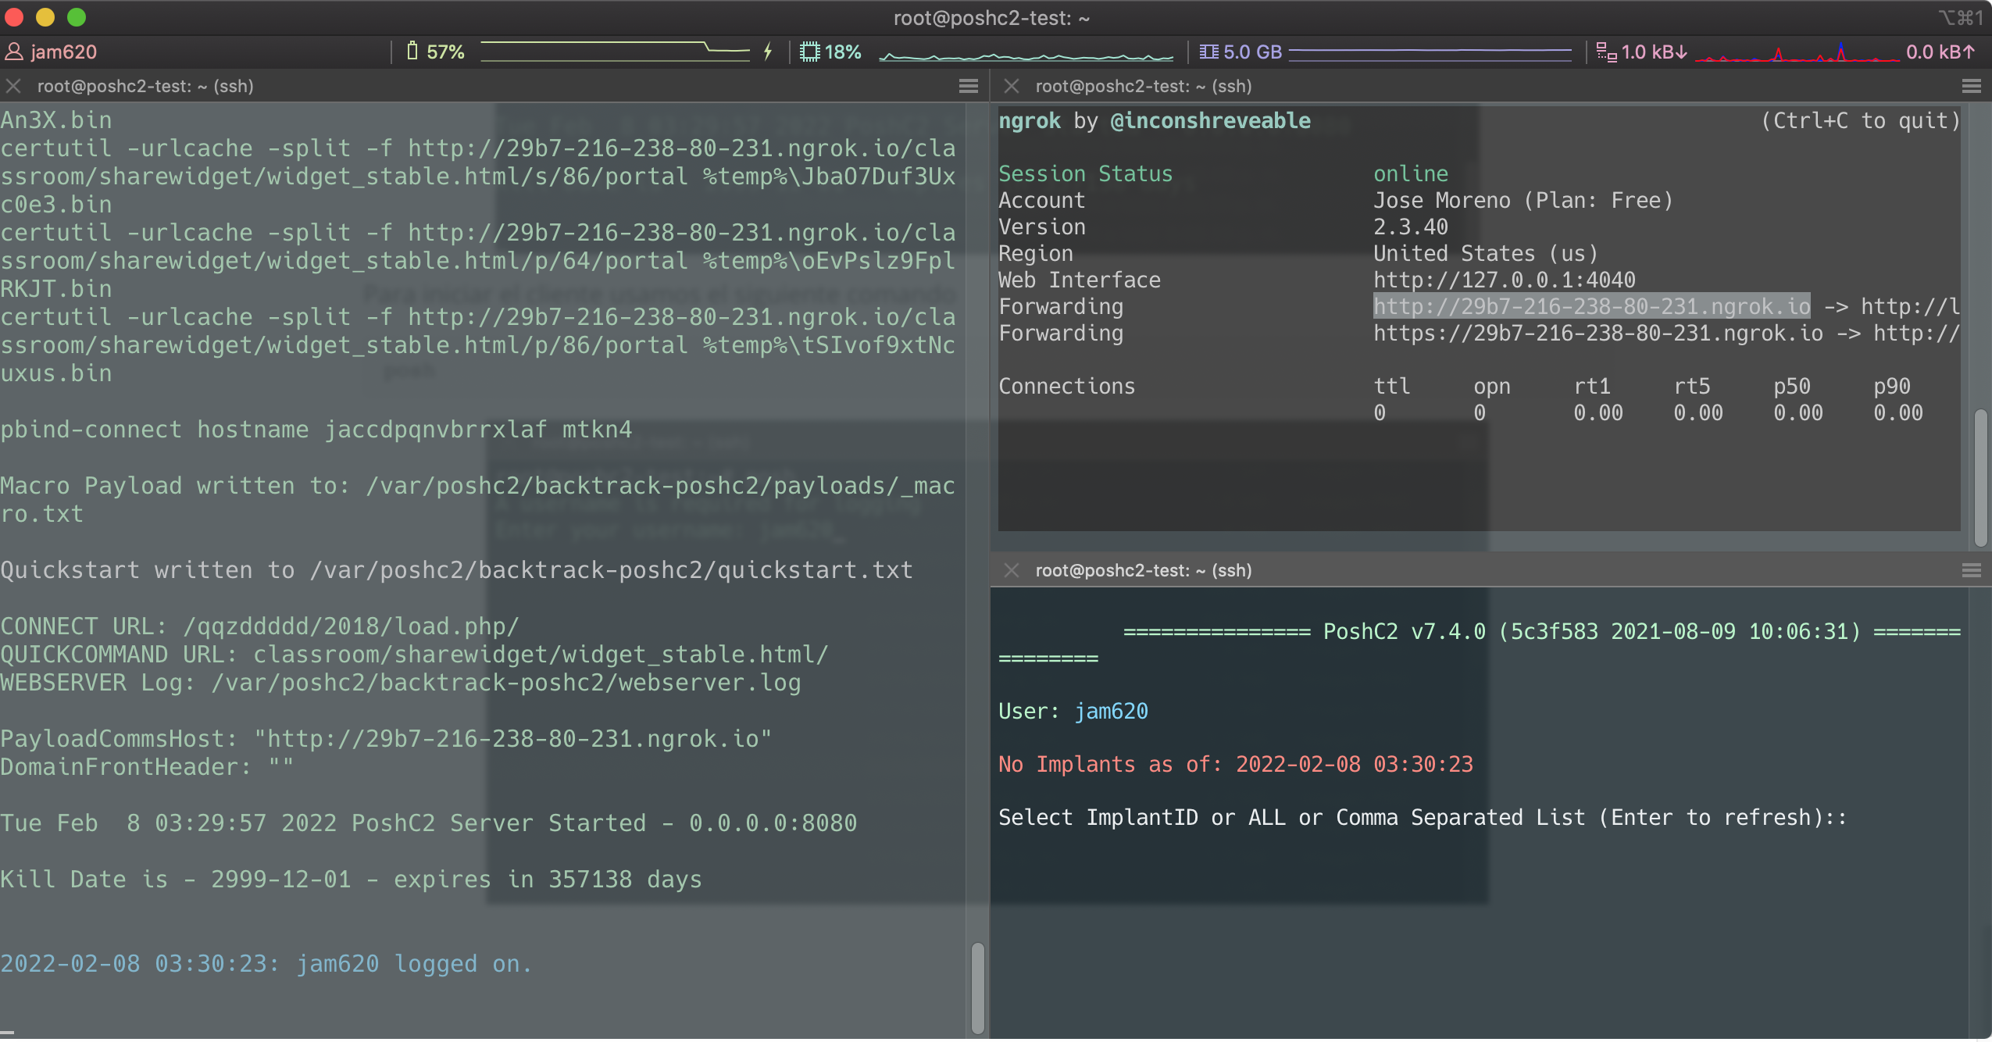Click 'United States (us)' region value
This screenshot has width=1992, height=1042.
point(1486,253)
